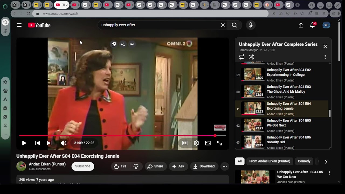Open the Create upload icon
This screenshot has width=345, height=194.
coord(301,25)
